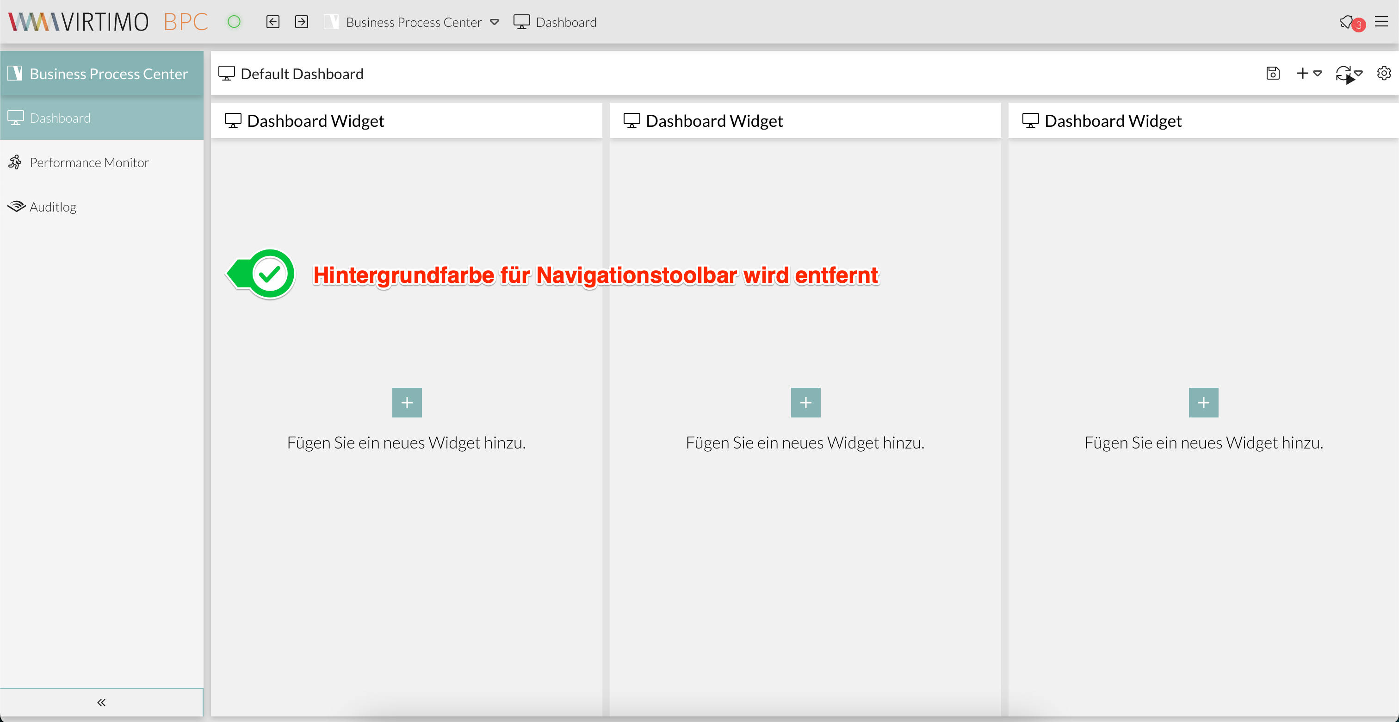The image size is (1399, 722).
Task: Open the Auditlog section
Action: pos(53,206)
